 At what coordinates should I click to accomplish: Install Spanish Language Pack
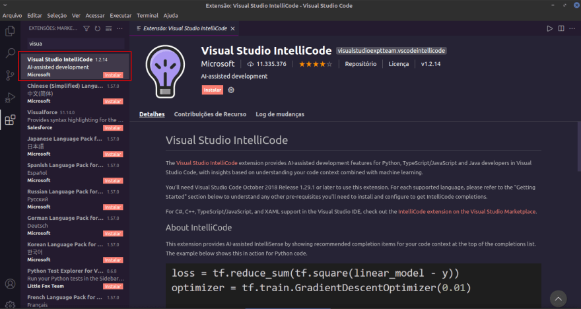(x=113, y=180)
